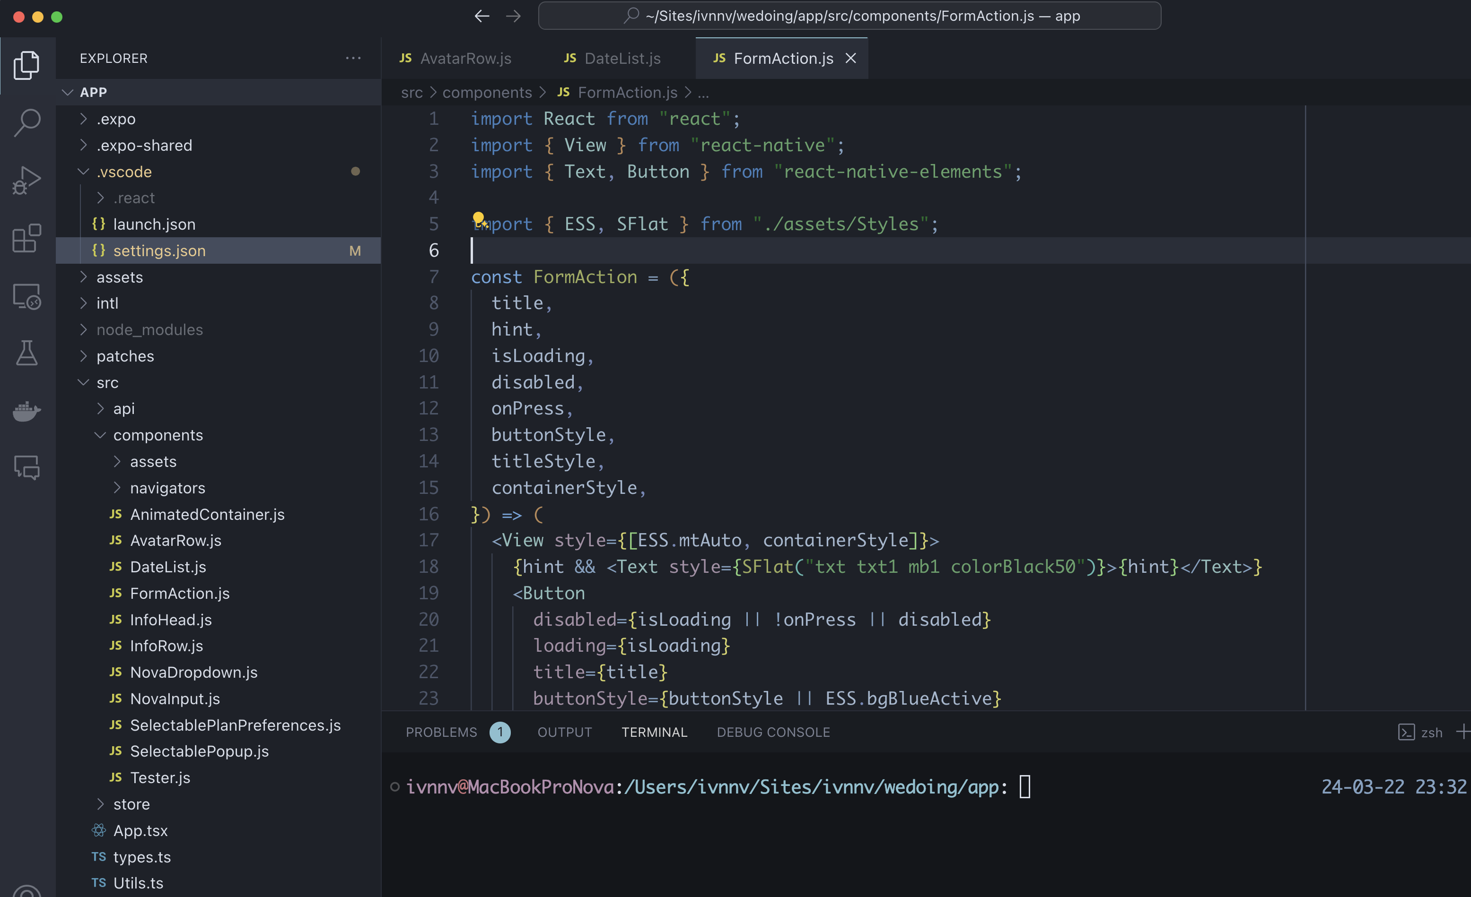
Task: Click JS icon of breadcrumb FormAction.js
Action: click(563, 93)
